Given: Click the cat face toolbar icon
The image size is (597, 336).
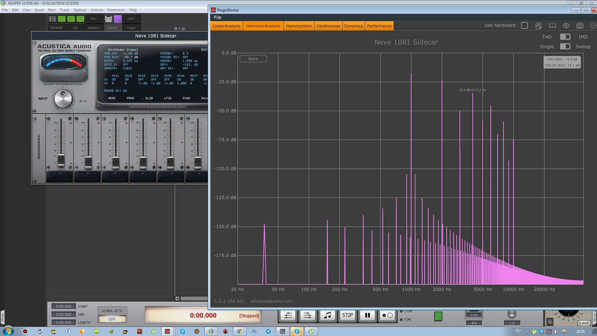Looking at the screenshot, I should [108, 19].
